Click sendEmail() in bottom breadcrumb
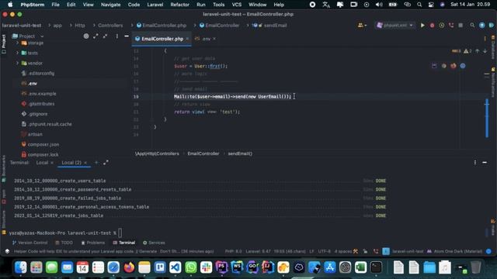Screen dimensions: 497x279 click(x=240, y=153)
